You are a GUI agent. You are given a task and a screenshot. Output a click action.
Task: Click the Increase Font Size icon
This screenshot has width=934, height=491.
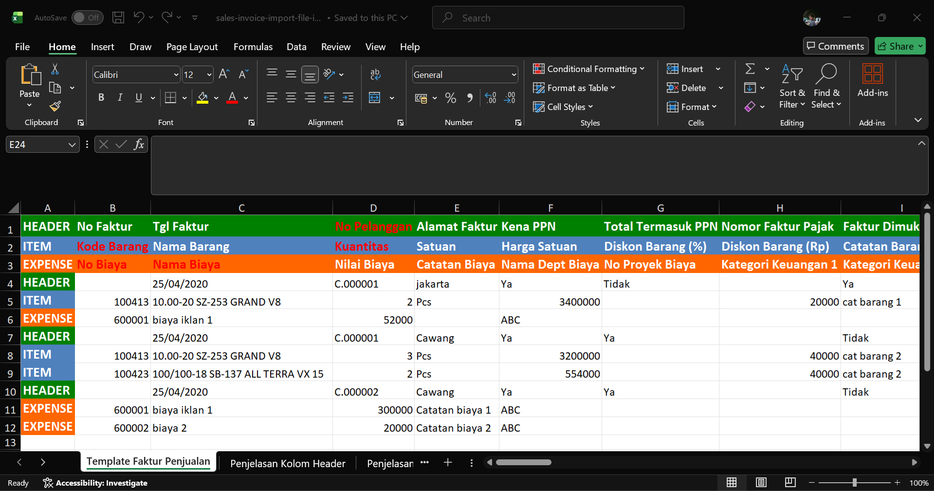pos(224,74)
